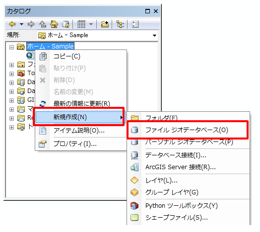The height and width of the screenshot is (232, 260).
Task: Go to default geodatabase icon
Action: coord(65,24)
